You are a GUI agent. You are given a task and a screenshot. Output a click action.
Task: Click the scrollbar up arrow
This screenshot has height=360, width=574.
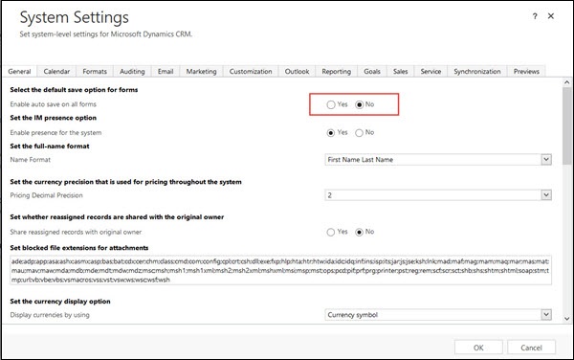click(x=566, y=82)
